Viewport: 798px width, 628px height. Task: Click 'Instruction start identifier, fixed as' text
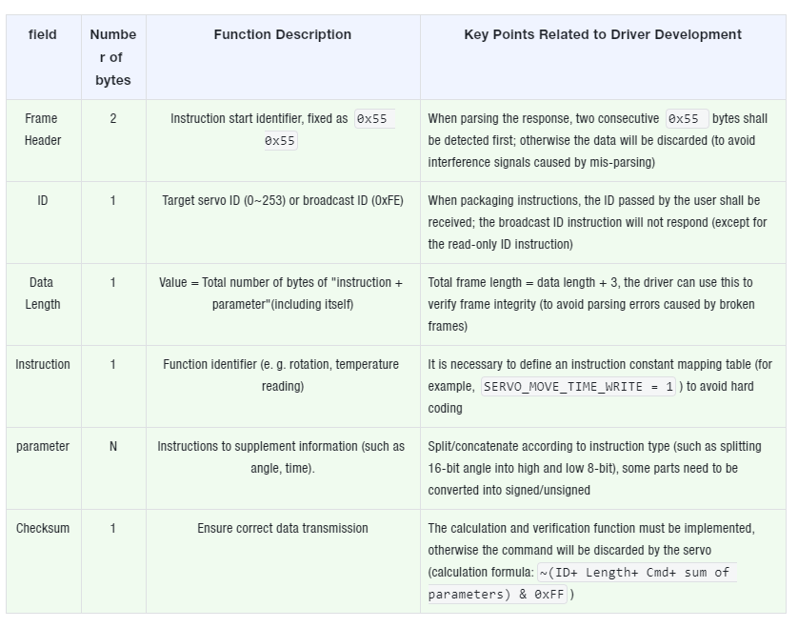pos(259,119)
